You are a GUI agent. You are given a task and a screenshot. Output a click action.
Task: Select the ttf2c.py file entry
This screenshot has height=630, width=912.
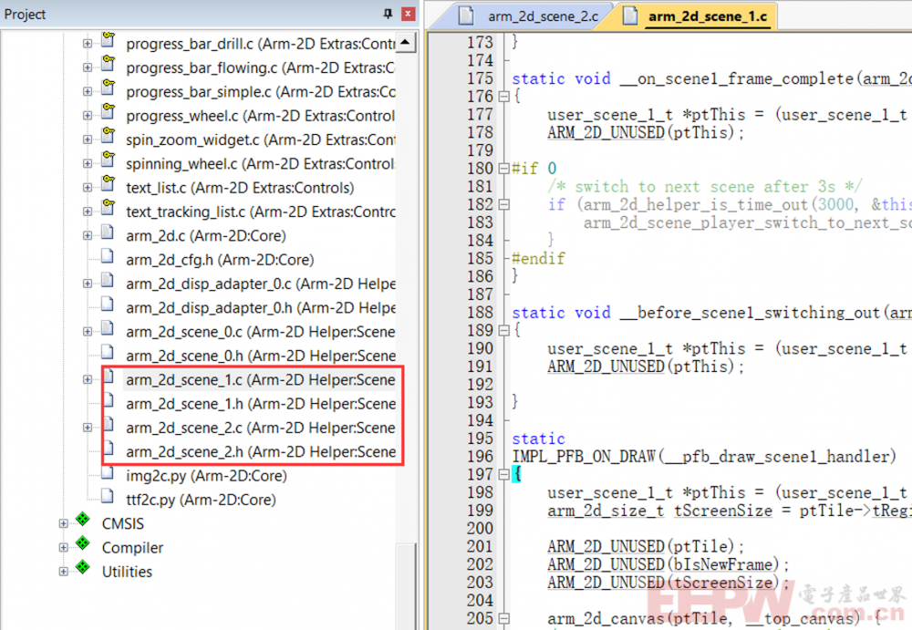point(201,500)
